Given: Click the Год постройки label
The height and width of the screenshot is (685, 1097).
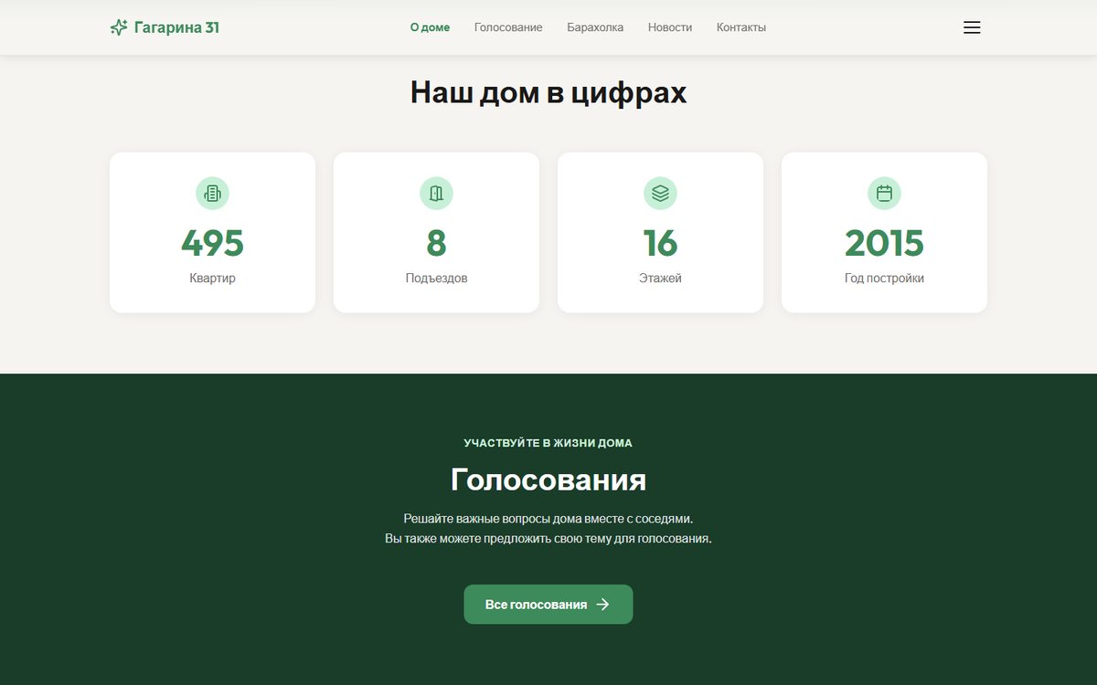Looking at the screenshot, I should point(884,278).
